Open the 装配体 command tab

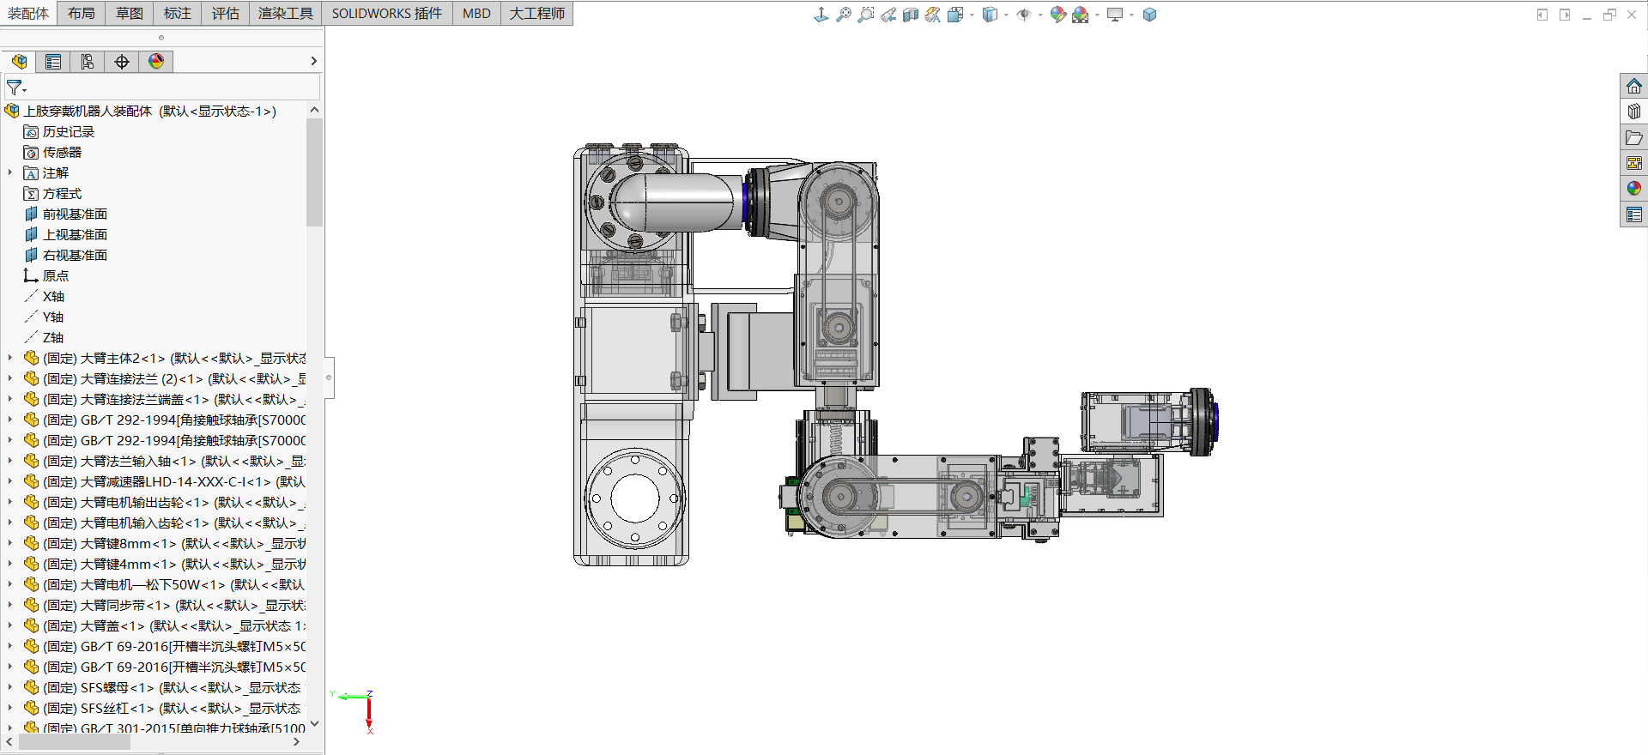pos(28,14)
